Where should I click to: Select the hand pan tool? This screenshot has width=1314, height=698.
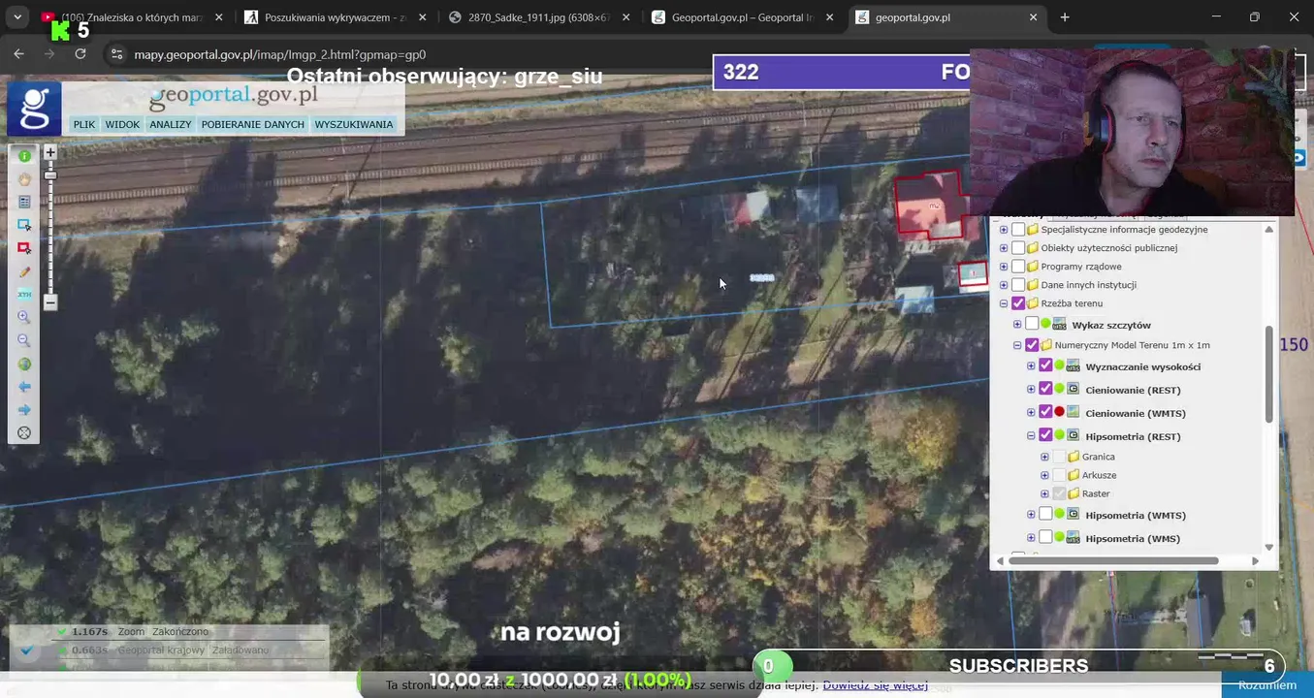[24, 179]
